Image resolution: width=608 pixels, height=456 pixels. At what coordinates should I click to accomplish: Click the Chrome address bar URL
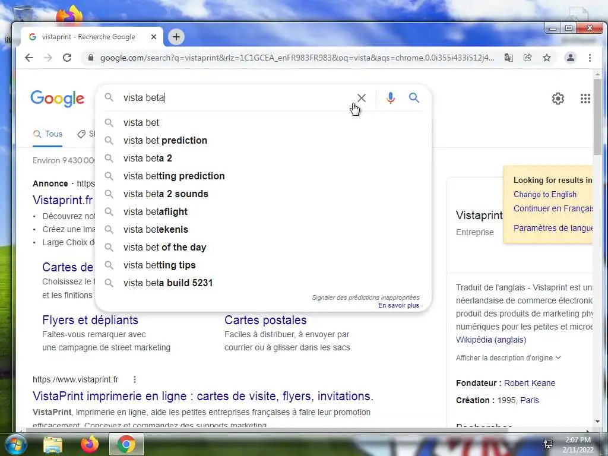297,58
